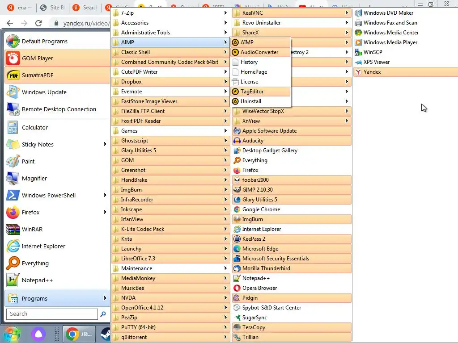Image resolution: width=458 pixels, height=343 pixels.
Task: Click the purple taskbar app icon
Action: 38,334
